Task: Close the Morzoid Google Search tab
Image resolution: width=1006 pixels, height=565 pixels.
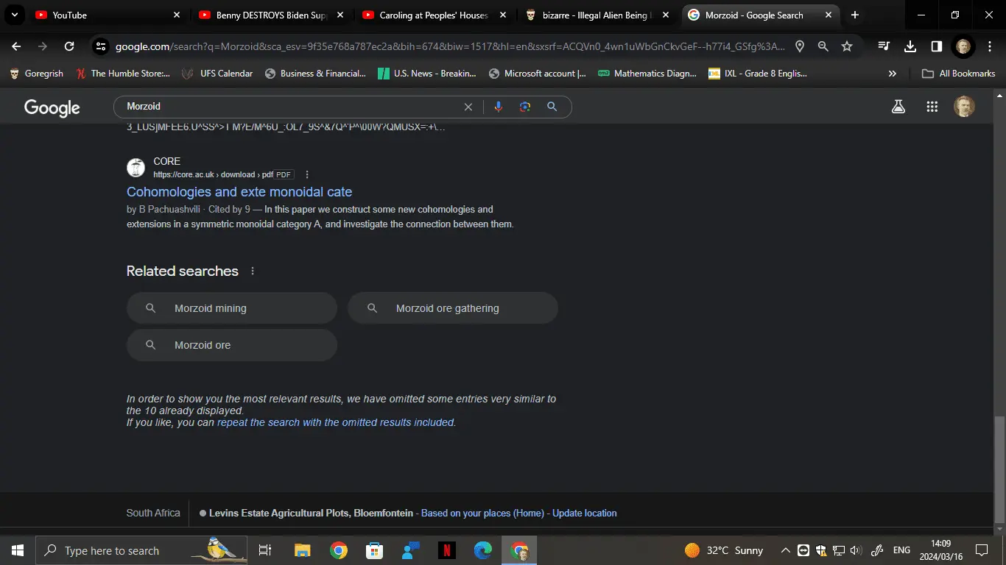Action: 829,15
